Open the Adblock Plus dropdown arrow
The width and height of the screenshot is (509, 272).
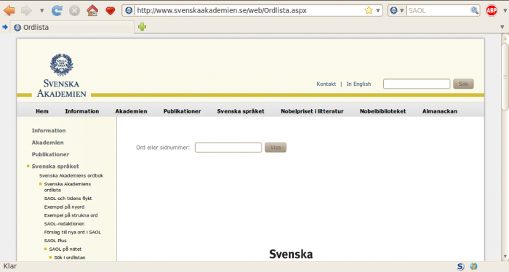505,11
